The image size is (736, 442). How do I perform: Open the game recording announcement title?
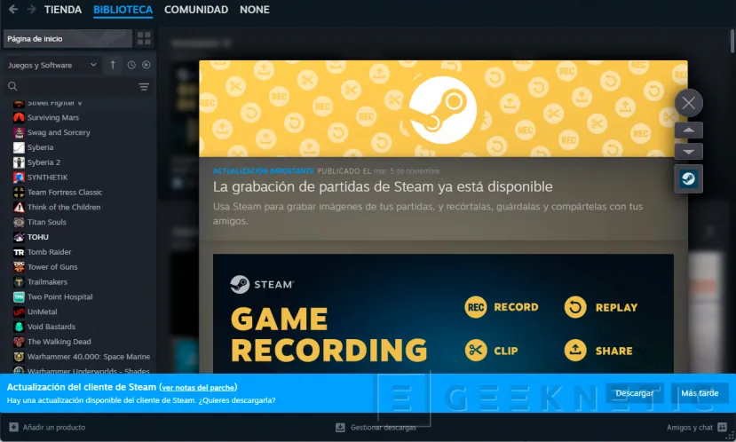coord(383,186)
